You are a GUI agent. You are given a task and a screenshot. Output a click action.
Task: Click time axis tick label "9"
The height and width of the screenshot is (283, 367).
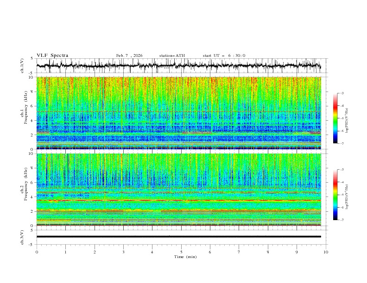pyautogui.click(x=297, y=252)
